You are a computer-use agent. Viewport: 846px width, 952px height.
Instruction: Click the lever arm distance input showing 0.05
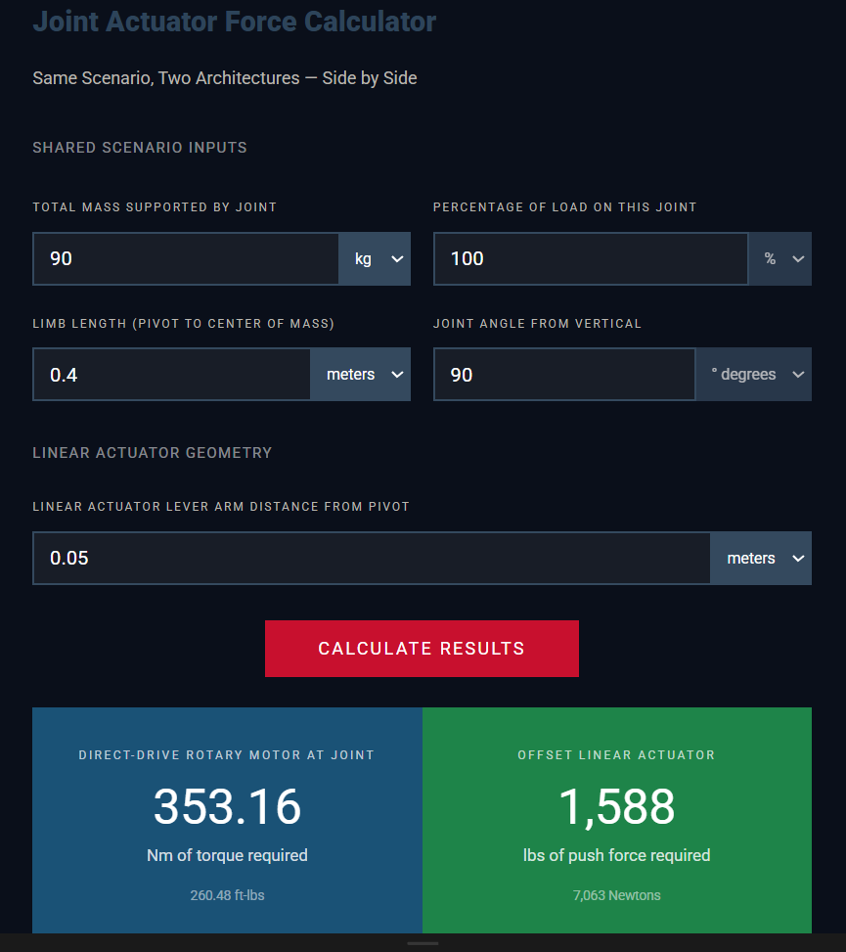coord(372,558)
